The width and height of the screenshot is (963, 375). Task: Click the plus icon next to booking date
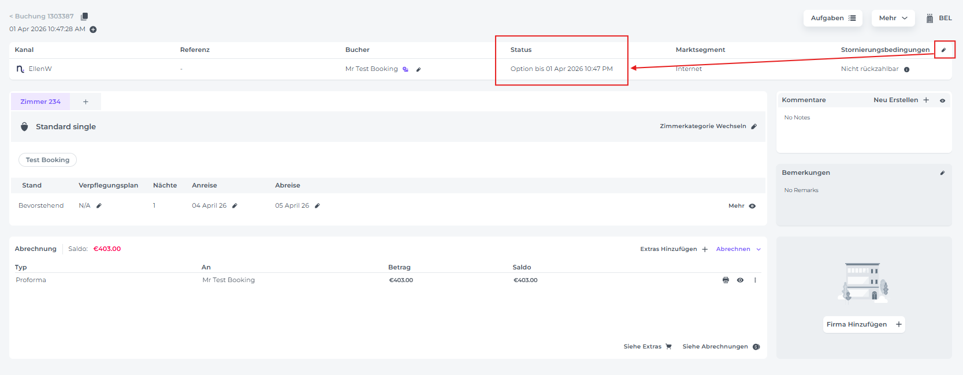[x=93, y=29]
